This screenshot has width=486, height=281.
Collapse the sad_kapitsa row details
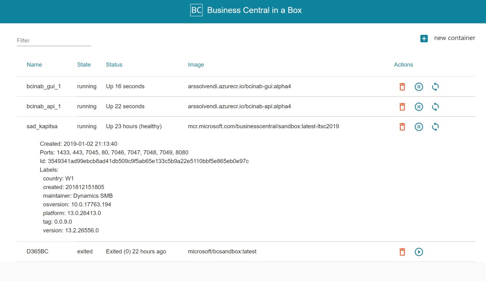point(42,126)
